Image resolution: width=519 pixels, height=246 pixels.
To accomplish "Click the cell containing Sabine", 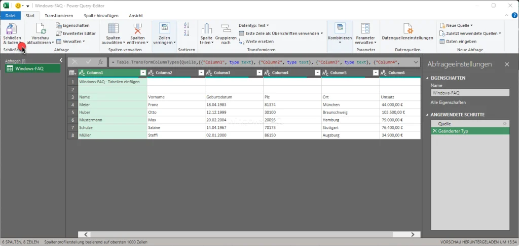I will [176, 127].
